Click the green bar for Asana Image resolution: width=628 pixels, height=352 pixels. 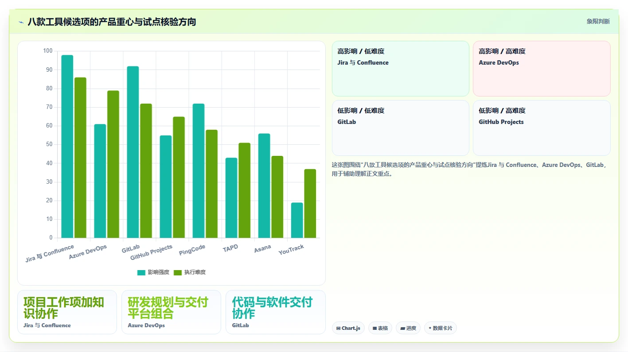click(x=277, y=197)
